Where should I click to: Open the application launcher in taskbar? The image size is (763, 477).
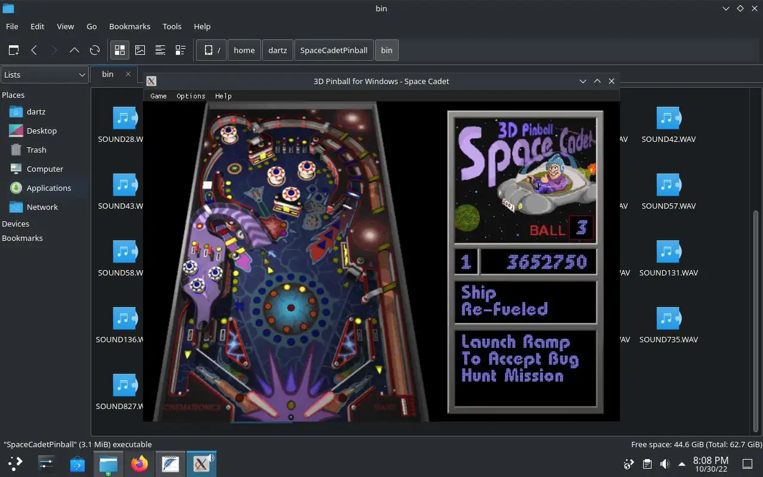[15, 463]
